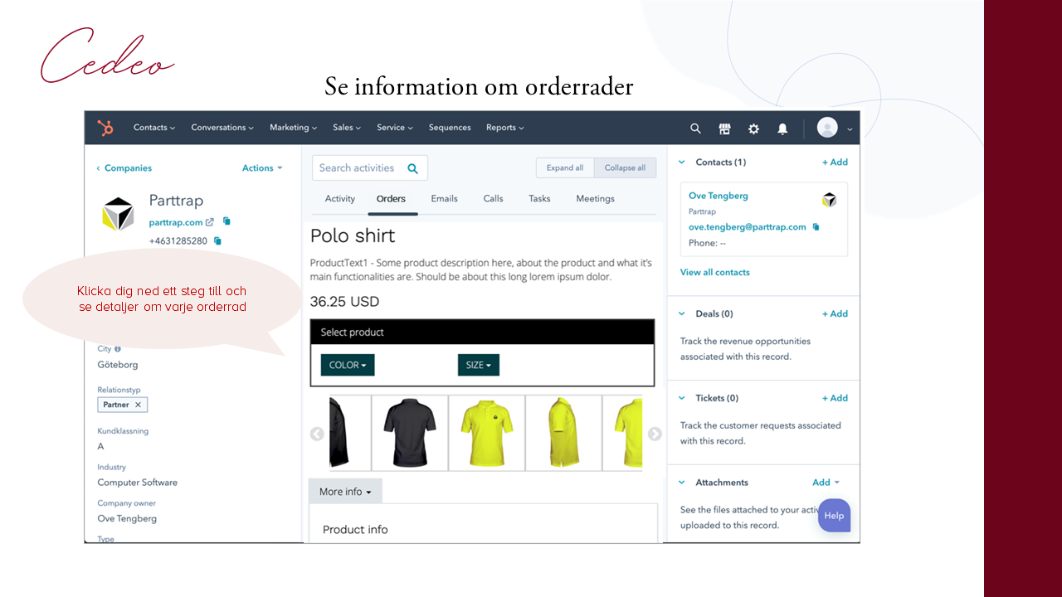
Task: Expand the More info dropdown
Action: pyautogui.click(x=345, y=492)
